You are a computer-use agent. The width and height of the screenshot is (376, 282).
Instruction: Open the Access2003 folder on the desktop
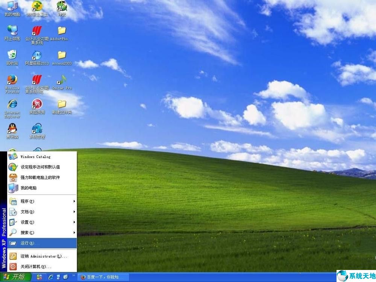[62, 58]
